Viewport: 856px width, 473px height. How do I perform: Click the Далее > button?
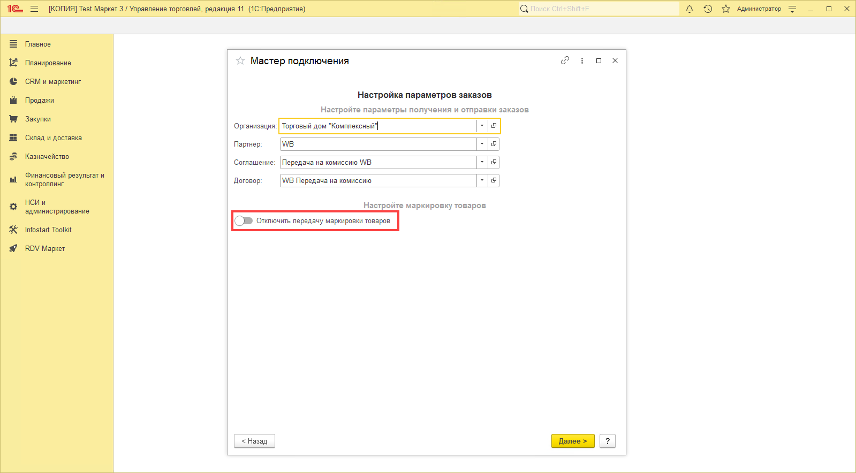[x=573, y=441]
